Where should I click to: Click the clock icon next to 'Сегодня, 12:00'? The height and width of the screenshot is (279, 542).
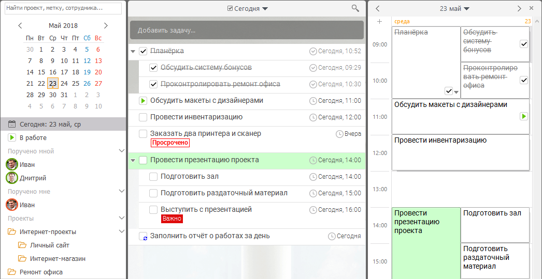(x=313, y=118)
